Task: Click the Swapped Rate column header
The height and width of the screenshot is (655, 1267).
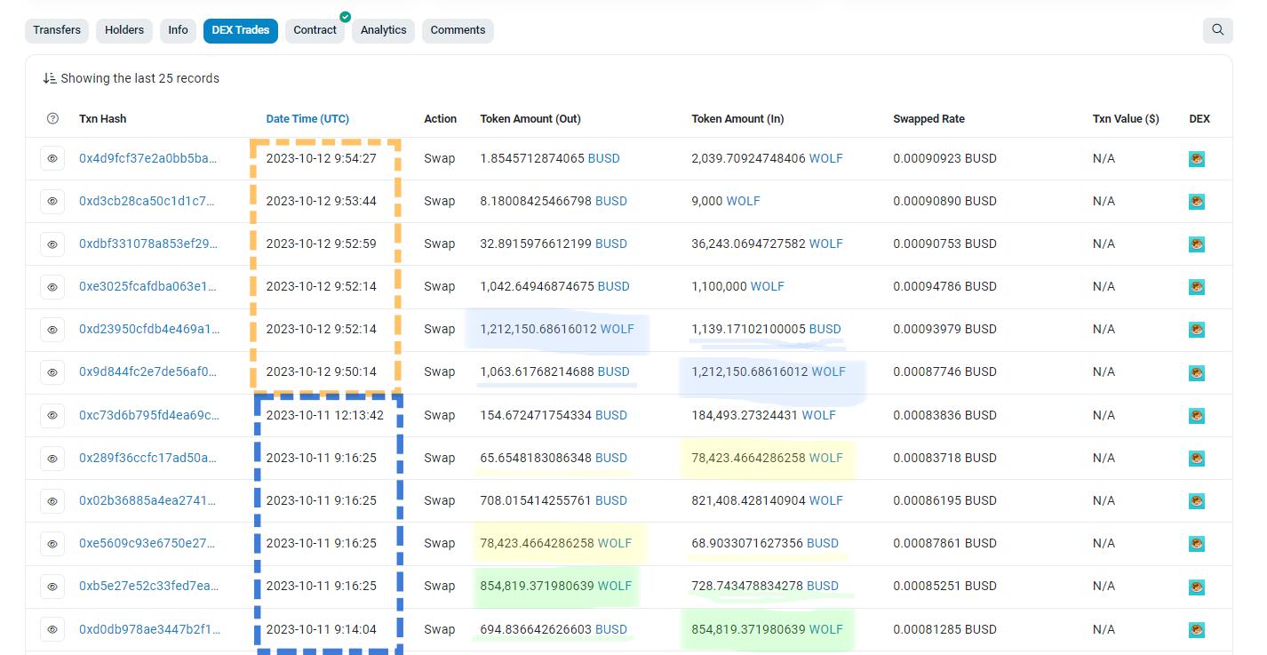Action: click(928, 119)
